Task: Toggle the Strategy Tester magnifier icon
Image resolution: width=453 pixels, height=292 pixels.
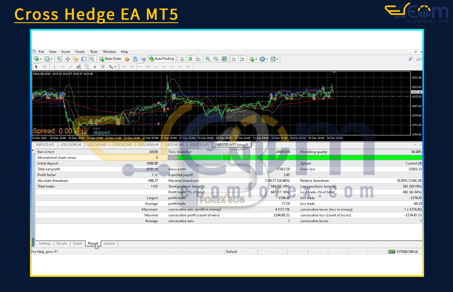Action: point(92,59)
